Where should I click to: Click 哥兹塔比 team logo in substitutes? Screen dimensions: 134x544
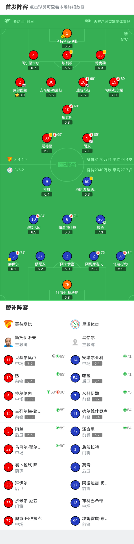[x=8, y=324]
